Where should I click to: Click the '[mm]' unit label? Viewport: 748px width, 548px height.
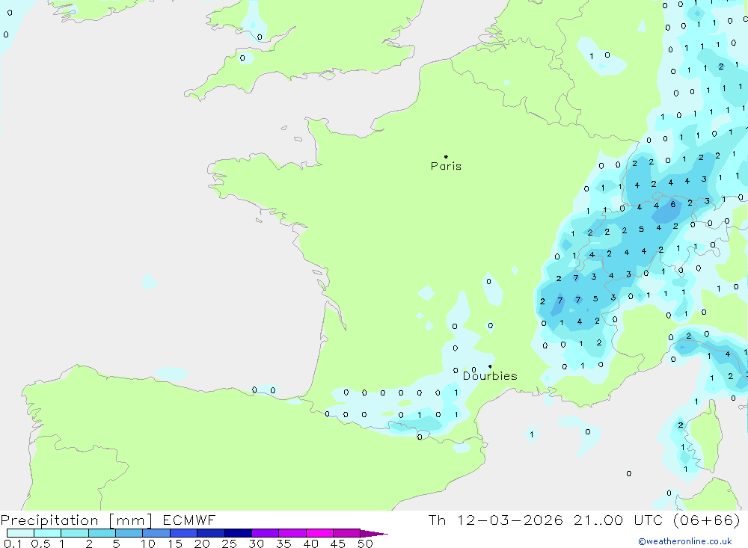131,520
